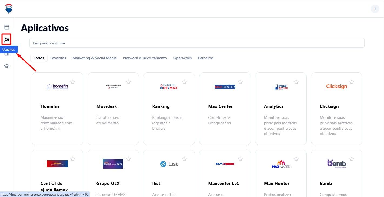Viewport: 384px width, 197px height.
Task: Open the Usuários sidebar icon
Action: [x=6, y=40]
